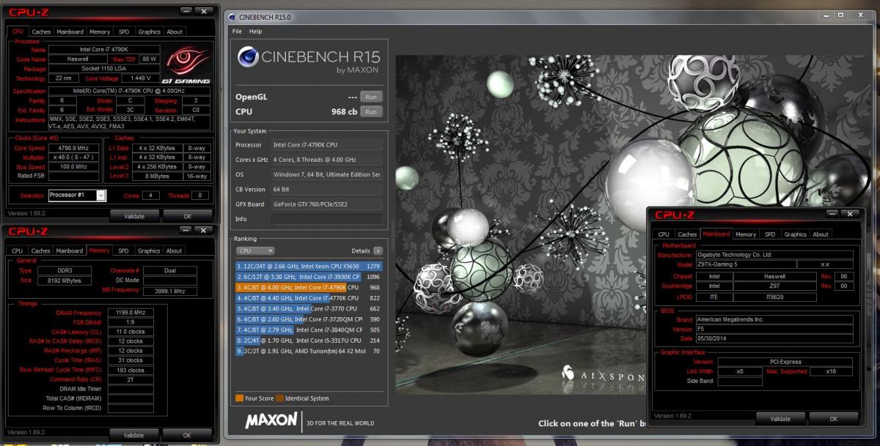Select About tab in the Memory CPU-Z window
The width and height of the screenshot is (880, 446).
click(x=174, y=250)
